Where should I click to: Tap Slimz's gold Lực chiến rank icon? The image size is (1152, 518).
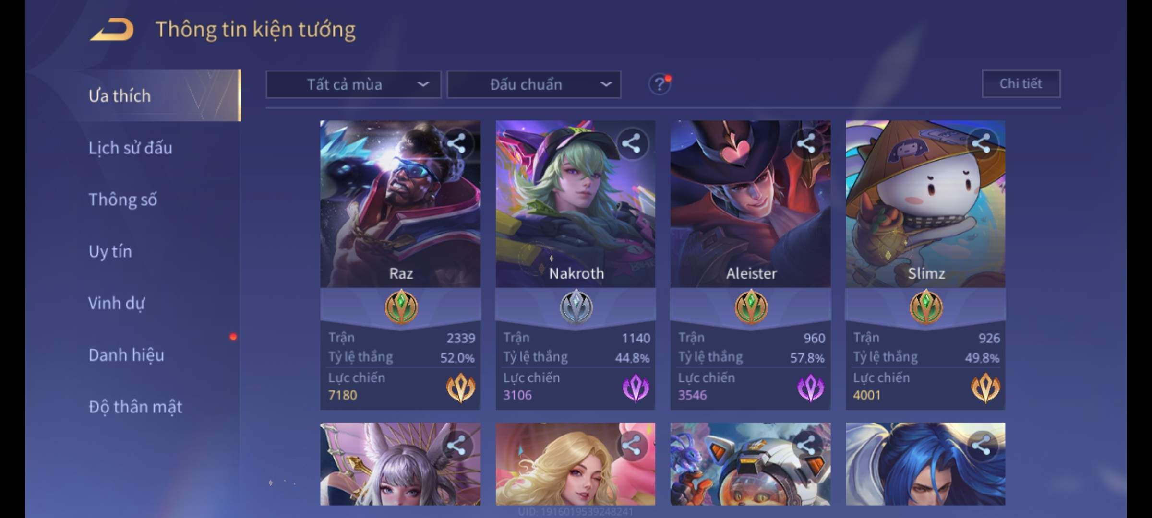(985, 388)
